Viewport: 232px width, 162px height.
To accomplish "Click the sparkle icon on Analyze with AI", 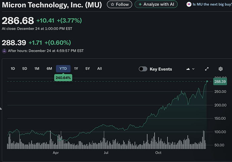I will pyautogui.click(x=140, y=4).
